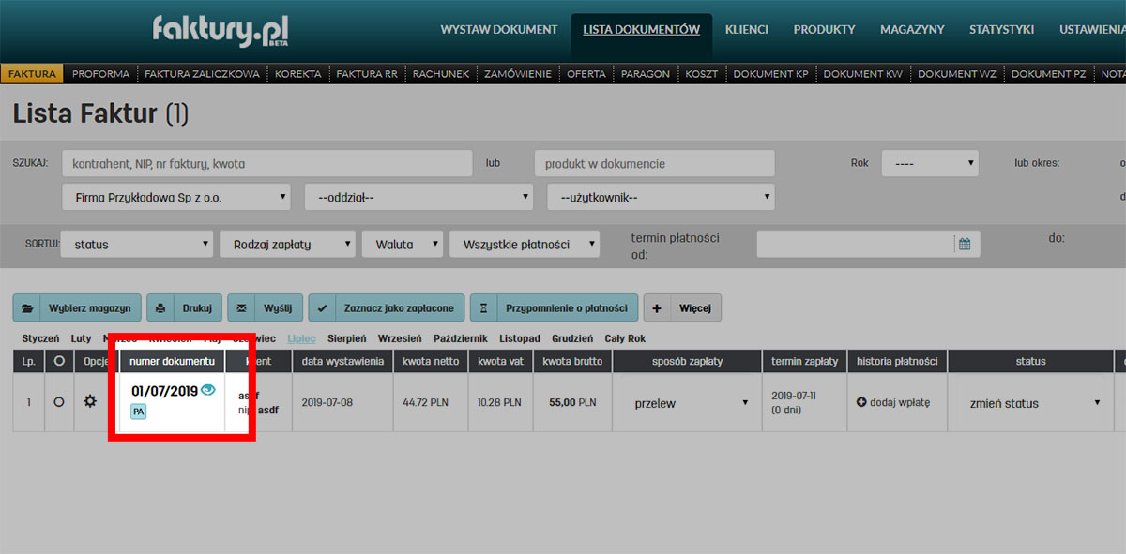
Task: Click the faktury.pl logo
Action: [221, 31]
